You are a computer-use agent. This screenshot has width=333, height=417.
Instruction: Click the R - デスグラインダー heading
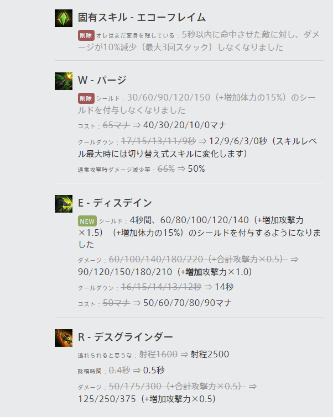126,337
